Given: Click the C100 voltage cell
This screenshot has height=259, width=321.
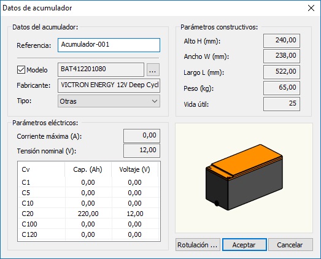Looking at the screenshot, I should tap(135, 224).
